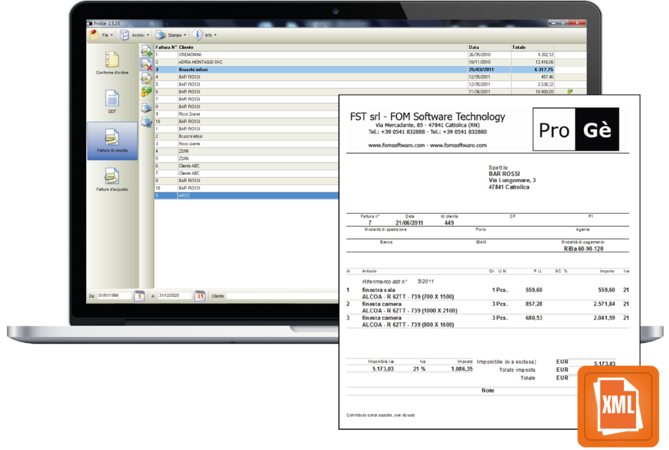Edit the invoice with the pencil icon
This screenshot has height=450, width=669.
pyautogui.click(x=146, y=79)
